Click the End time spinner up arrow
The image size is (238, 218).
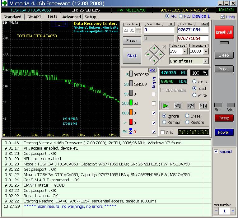point(138,29)
